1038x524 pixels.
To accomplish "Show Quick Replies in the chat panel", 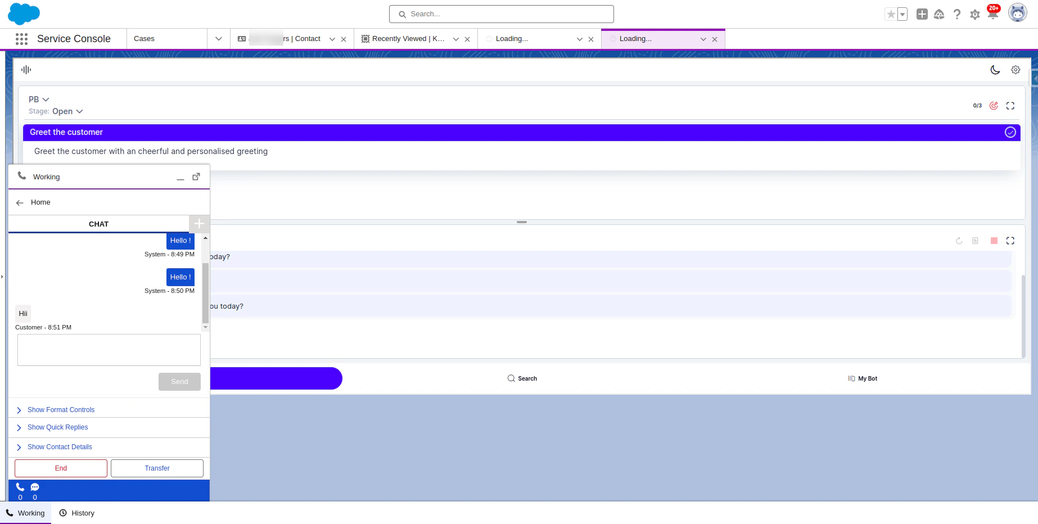I will click(x=57, y=427).
